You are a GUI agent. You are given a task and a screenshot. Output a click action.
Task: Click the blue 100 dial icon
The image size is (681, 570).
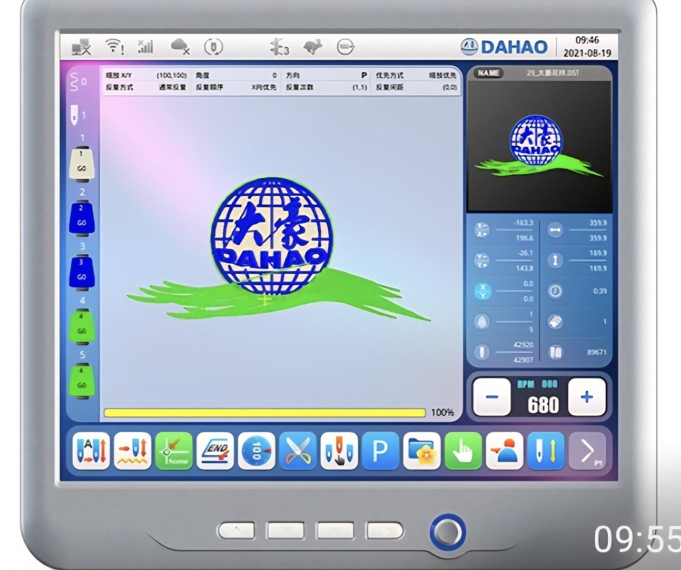coord(256,451)
